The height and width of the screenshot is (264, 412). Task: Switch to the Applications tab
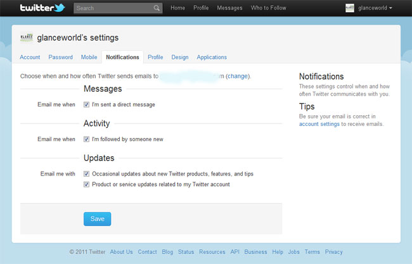[212, 57]
